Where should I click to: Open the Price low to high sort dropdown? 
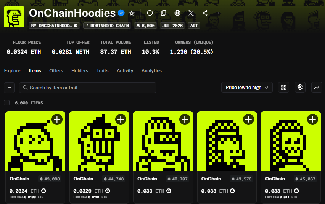click(x=247, y=88)
